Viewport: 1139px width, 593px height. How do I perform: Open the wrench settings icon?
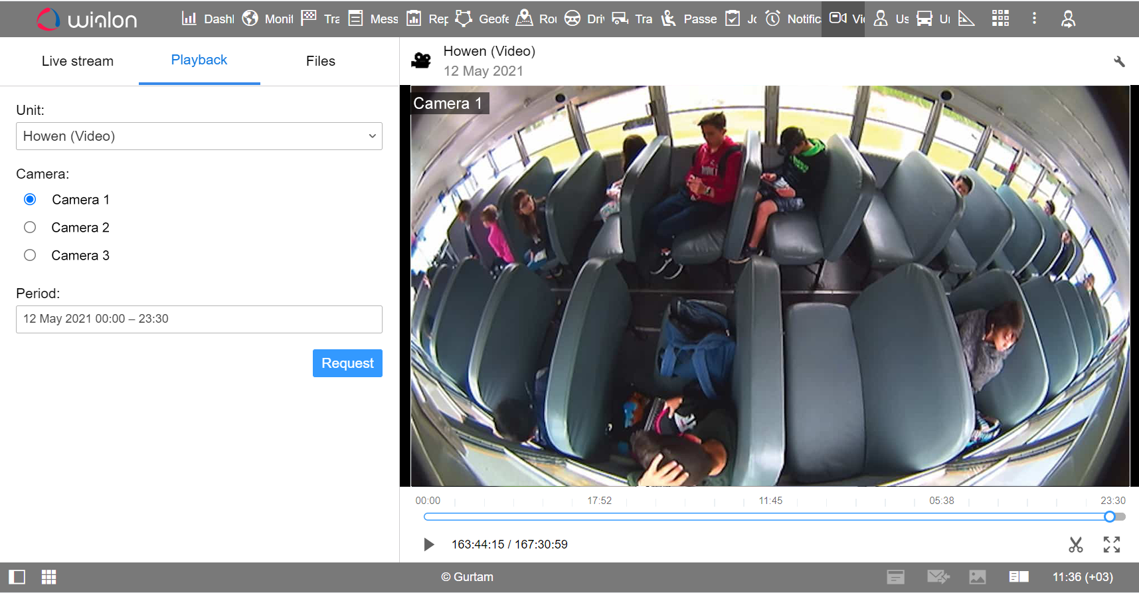(x=1119, y=62)
